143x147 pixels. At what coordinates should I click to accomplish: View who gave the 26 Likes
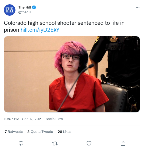tap(64, 132)
